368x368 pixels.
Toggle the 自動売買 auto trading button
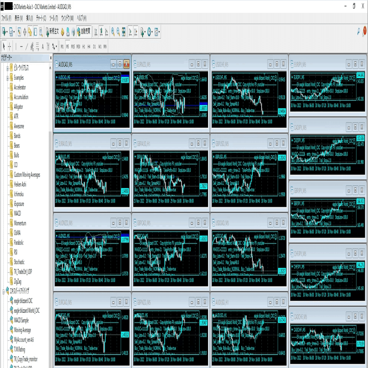click(84, 32)
